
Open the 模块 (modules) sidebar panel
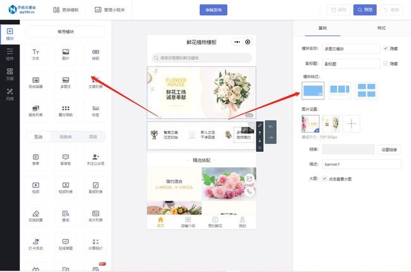pos(9,34)
